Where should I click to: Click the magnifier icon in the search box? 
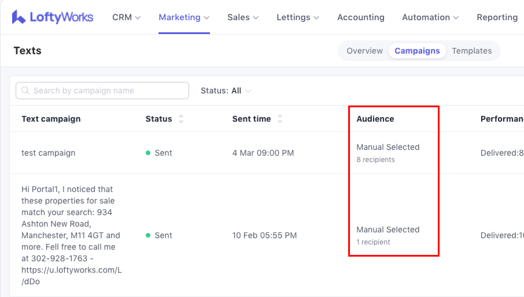coord(25,91)
